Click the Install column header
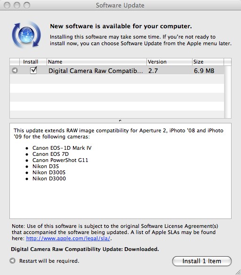 coord(33,62)
